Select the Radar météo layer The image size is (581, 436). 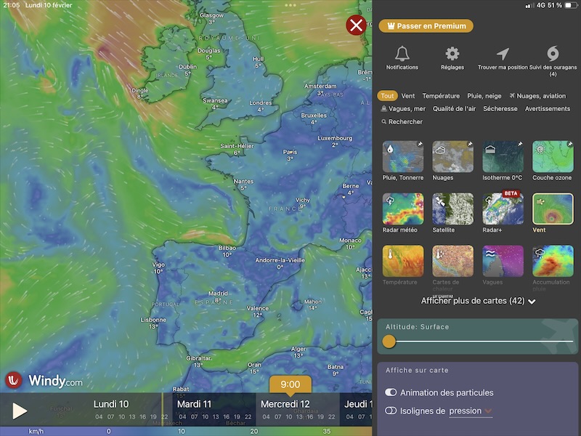[x=402, y=209]
